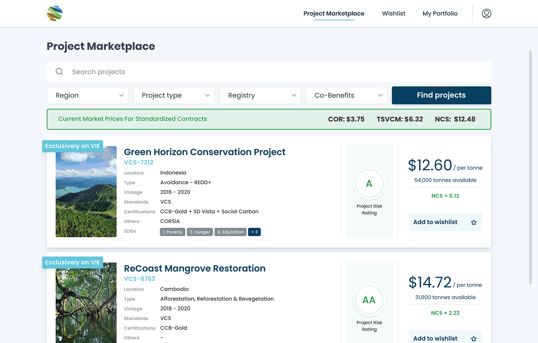
Task: Go to My Portfolio tab
Action: point(440,14)
